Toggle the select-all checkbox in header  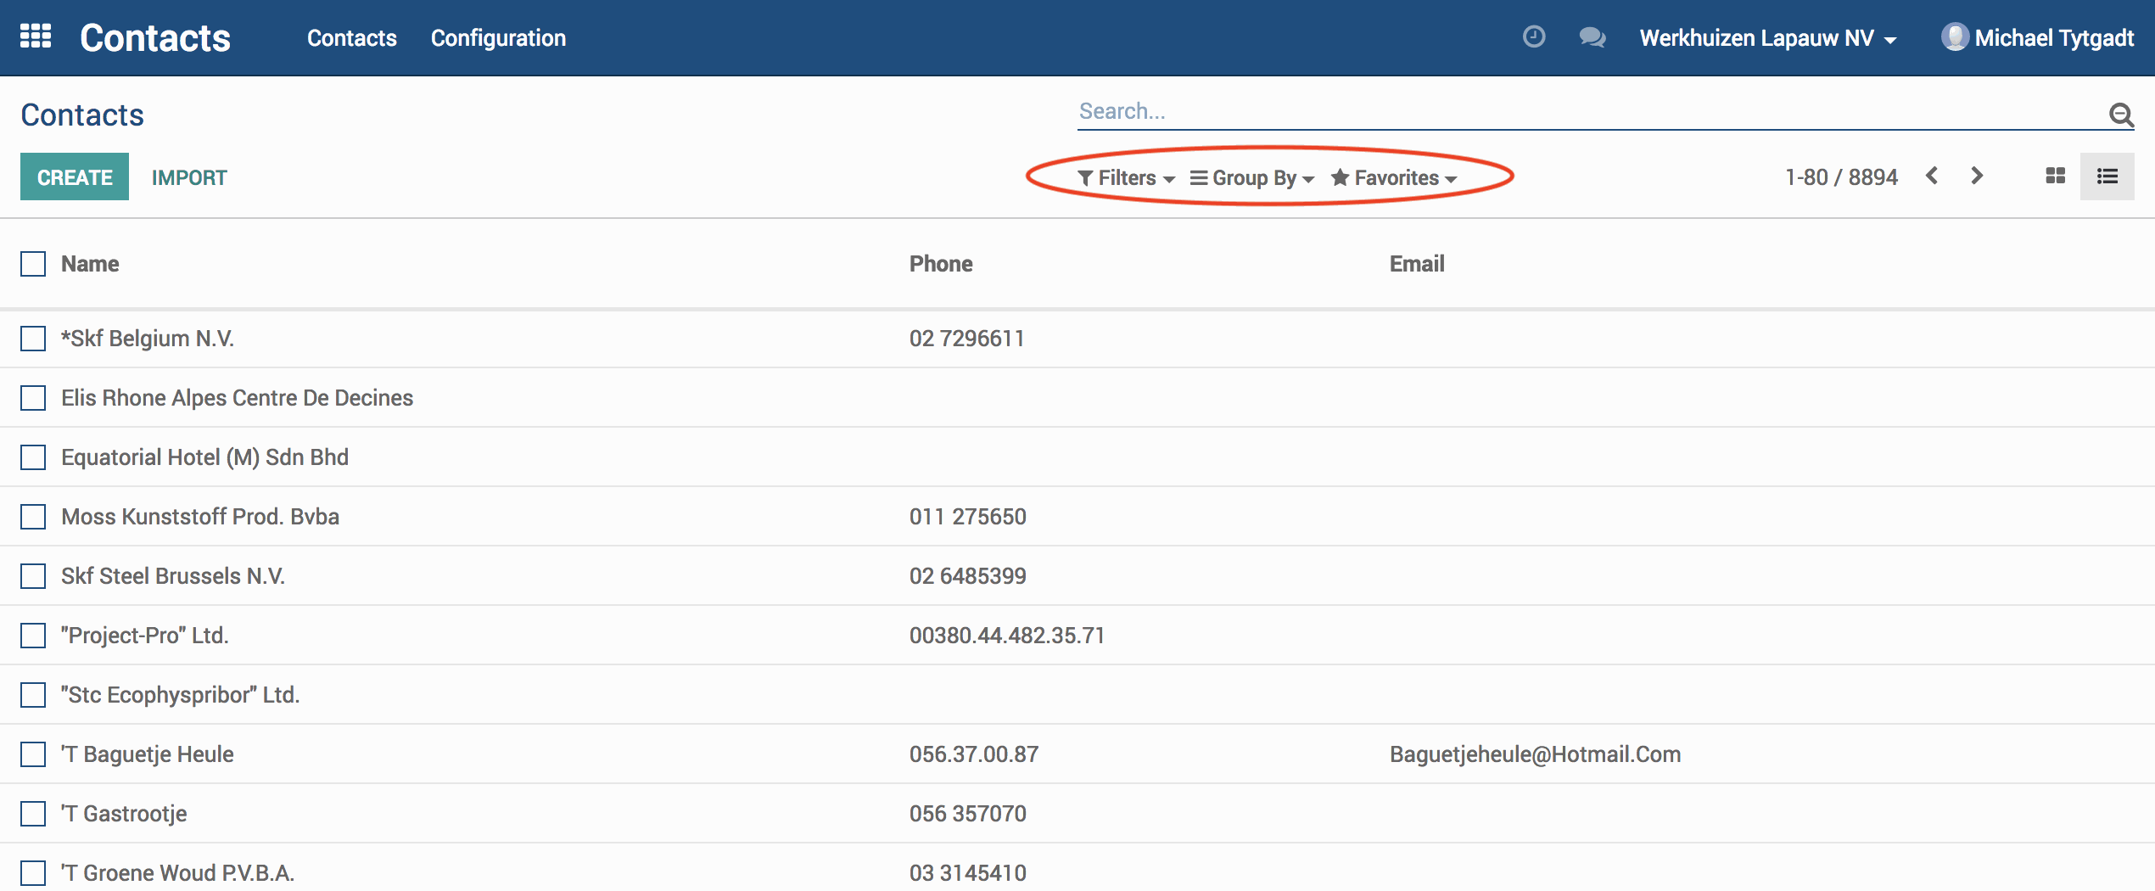point(33,264)
